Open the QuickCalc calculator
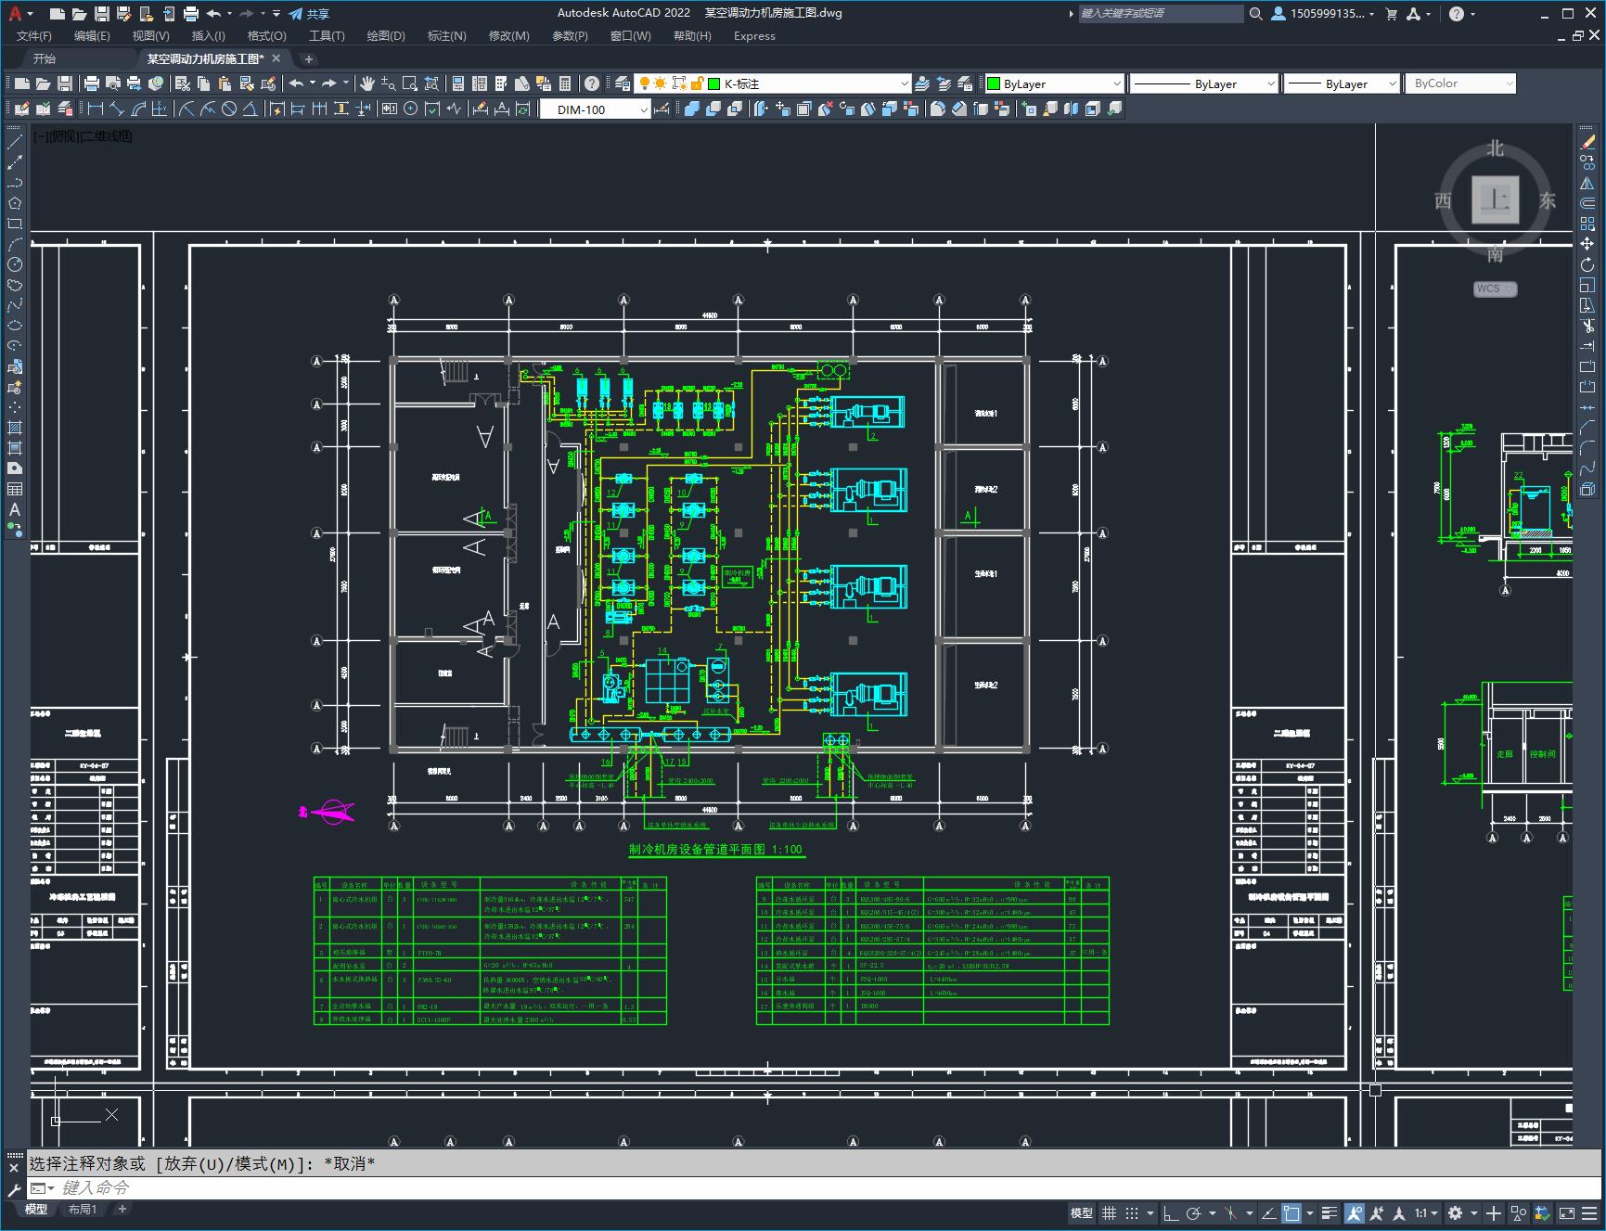The width and height of the screenshot is (1606, 1231). (566, 83)
